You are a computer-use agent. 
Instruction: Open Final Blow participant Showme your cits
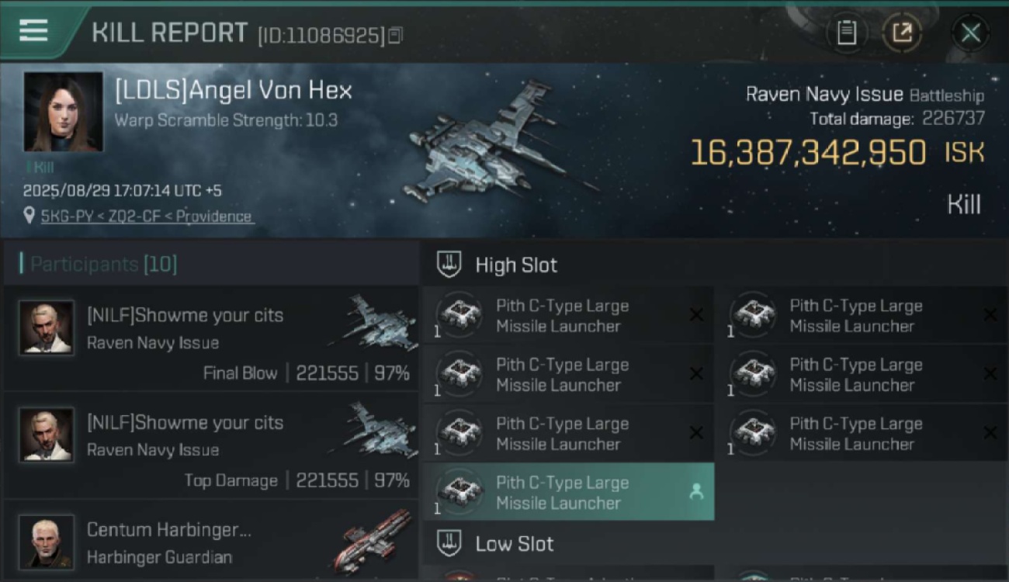(x=211, y=338)
